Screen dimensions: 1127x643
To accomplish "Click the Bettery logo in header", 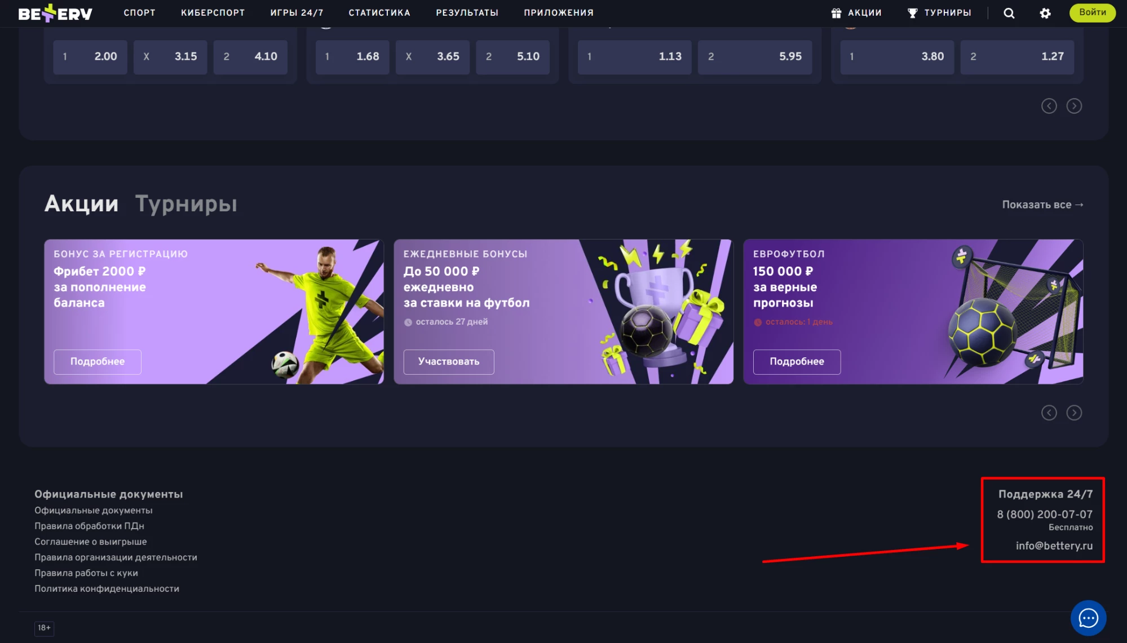I will pos(55,13).
